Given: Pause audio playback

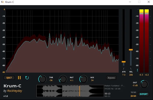Looking at the screenshot, I should pos(19,78).
